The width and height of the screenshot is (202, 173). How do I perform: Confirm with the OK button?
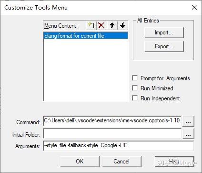[80, 162]
